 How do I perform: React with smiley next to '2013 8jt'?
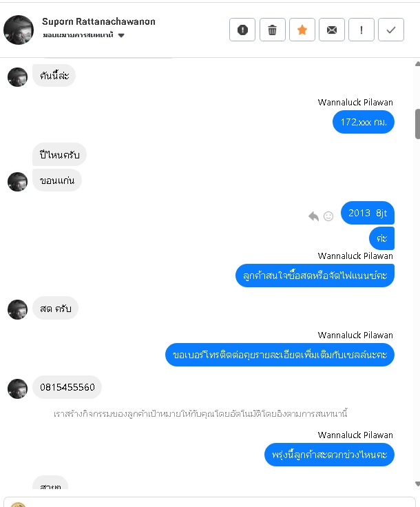tap(328, 216)
